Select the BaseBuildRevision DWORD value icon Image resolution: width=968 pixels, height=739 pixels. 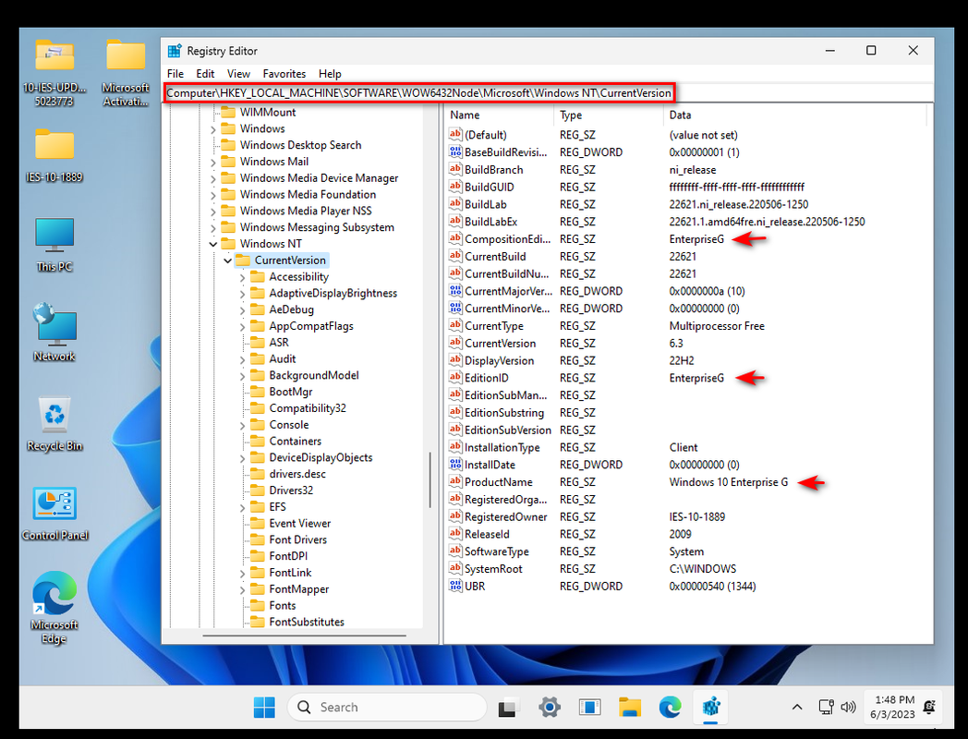click(455, 151)
